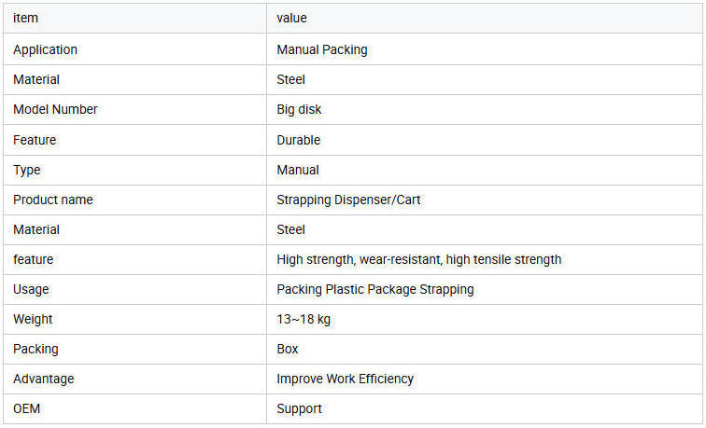Select the "Strapping Dispenser/Cart" value text
706x428 pixels.
pyautogui.click(x=348, y=200)
